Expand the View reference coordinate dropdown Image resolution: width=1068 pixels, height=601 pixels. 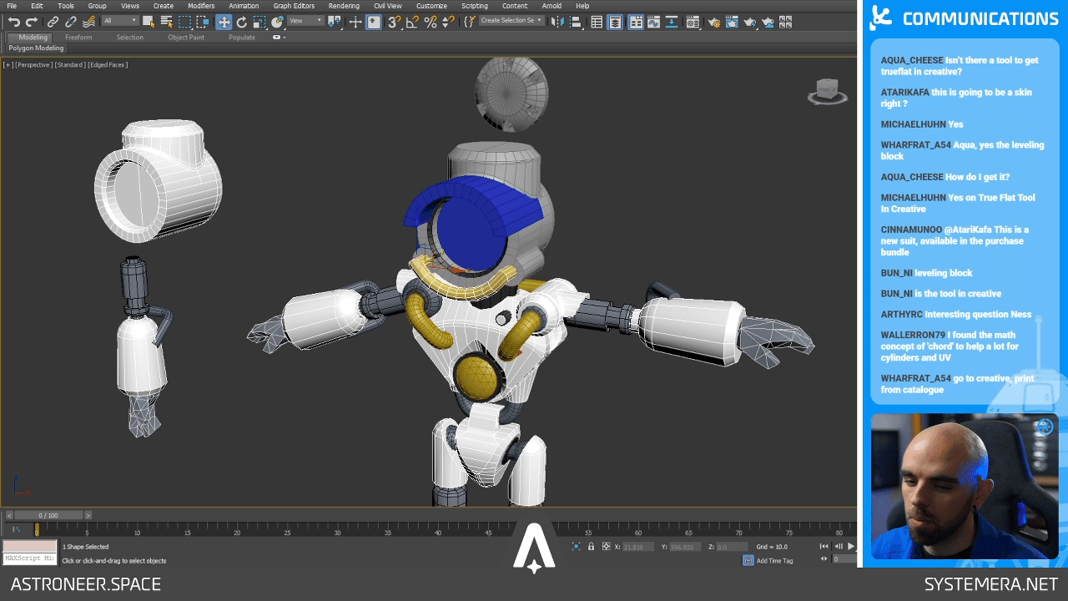tap(305, 21)
